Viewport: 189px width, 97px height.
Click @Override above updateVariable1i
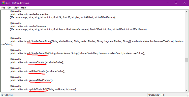16,86
